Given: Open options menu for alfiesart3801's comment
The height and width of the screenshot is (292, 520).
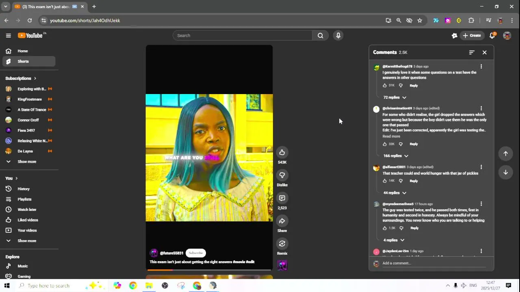Looking at the screenshot, I should pyautogui.click(x=481, y=167).
